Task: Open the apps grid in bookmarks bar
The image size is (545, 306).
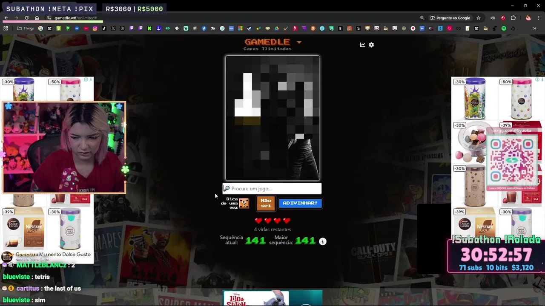Action: (x=6, y=28)
